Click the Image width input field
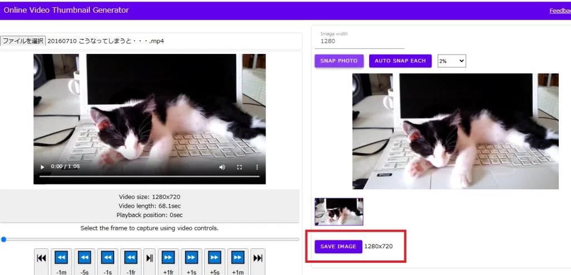Image resolution: width=571 pixels, height=275 pixels. click(360, 41)
